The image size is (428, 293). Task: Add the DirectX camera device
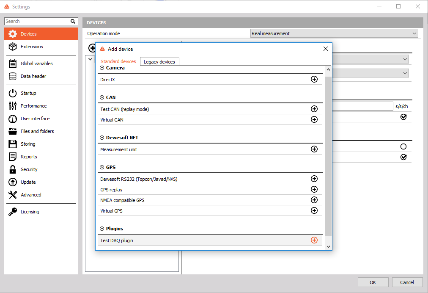click(314, 79)
